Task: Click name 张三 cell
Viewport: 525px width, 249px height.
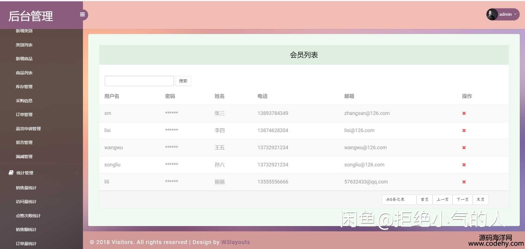Action: pyautogui.click(x=220, y=113)
